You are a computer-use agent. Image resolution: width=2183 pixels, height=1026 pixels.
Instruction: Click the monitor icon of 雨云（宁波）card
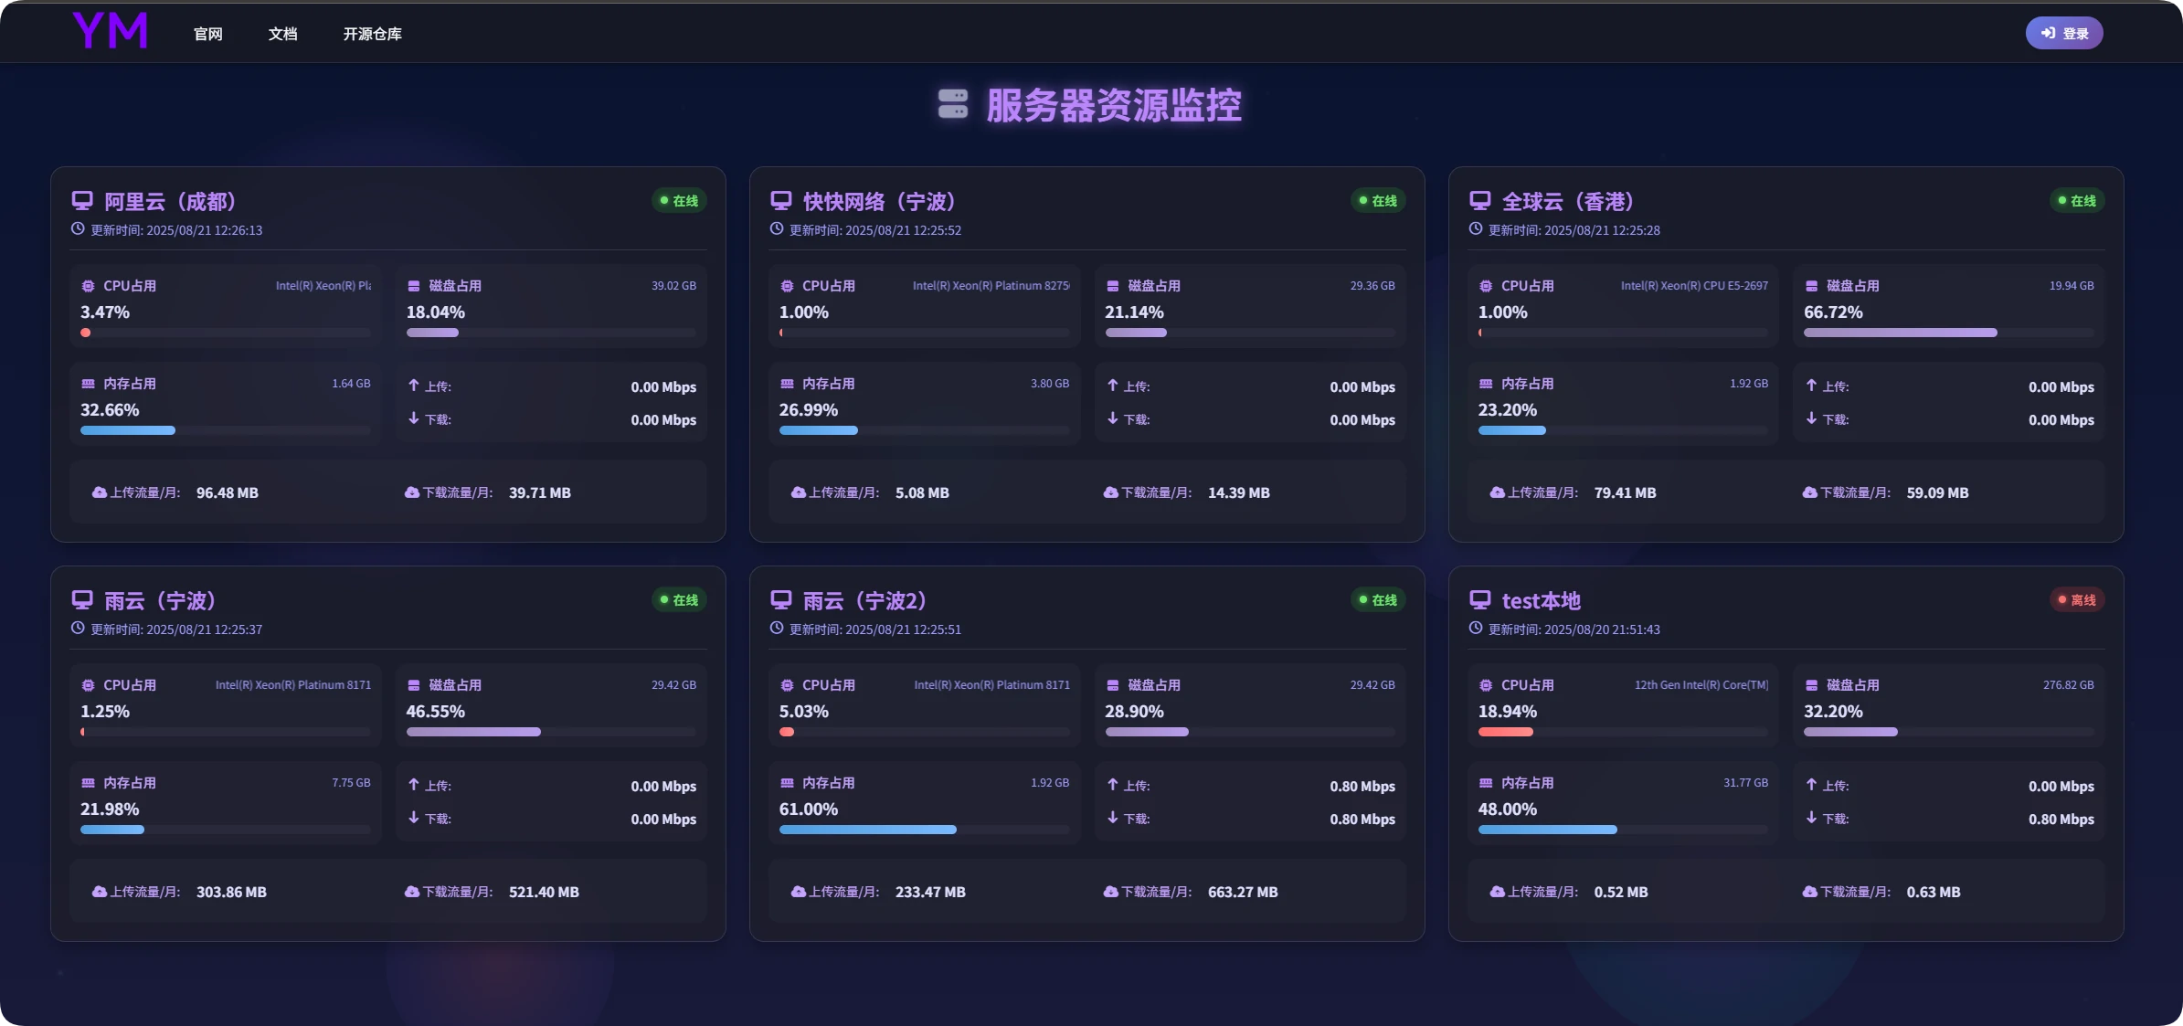(x=82, y=600)
